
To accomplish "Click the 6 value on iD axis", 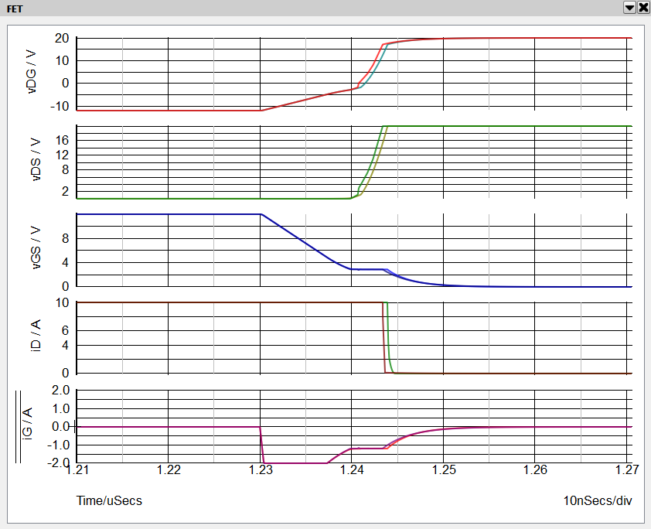I will tap(66, 330).
